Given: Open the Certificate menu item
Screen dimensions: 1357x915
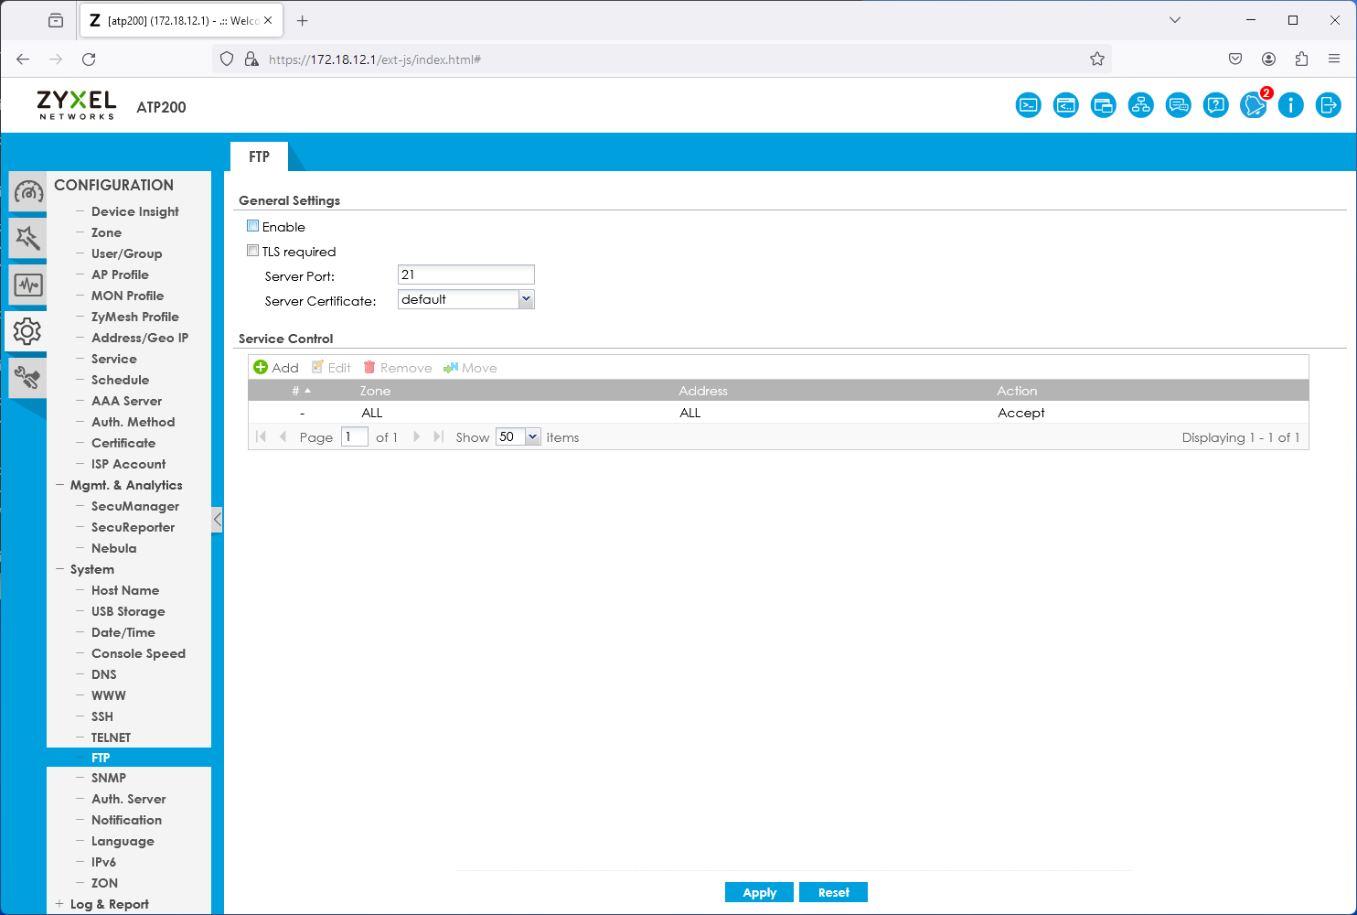Looking at the screenshot, I should 123,443.
